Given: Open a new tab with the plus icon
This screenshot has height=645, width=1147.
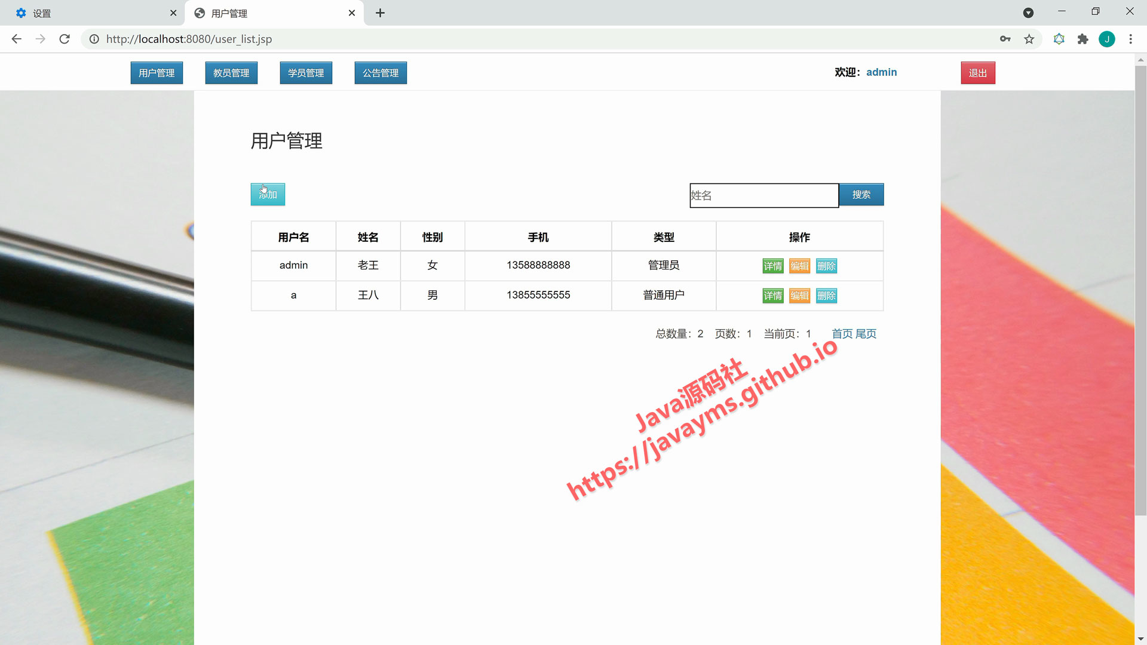Looking at the screenshot, I should coord(380,13).
